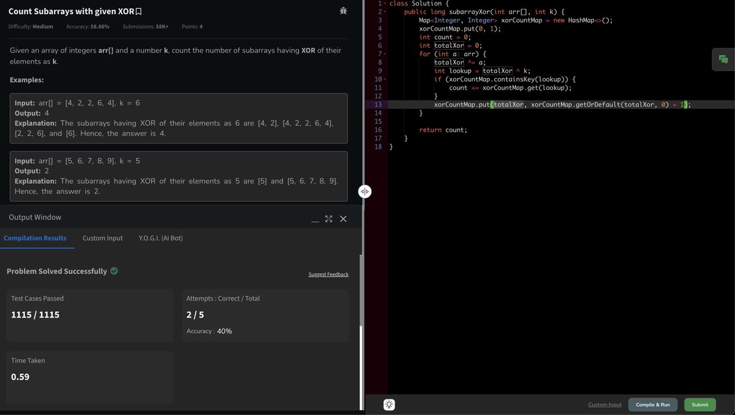The height and width of the screenshot is (415, 735).
Task: Collapse the if block fold at line 10
Action: 383,79
